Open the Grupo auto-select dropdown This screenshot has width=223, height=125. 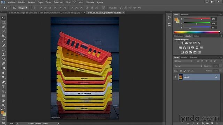pyautogui.click(x=23, y=8)
